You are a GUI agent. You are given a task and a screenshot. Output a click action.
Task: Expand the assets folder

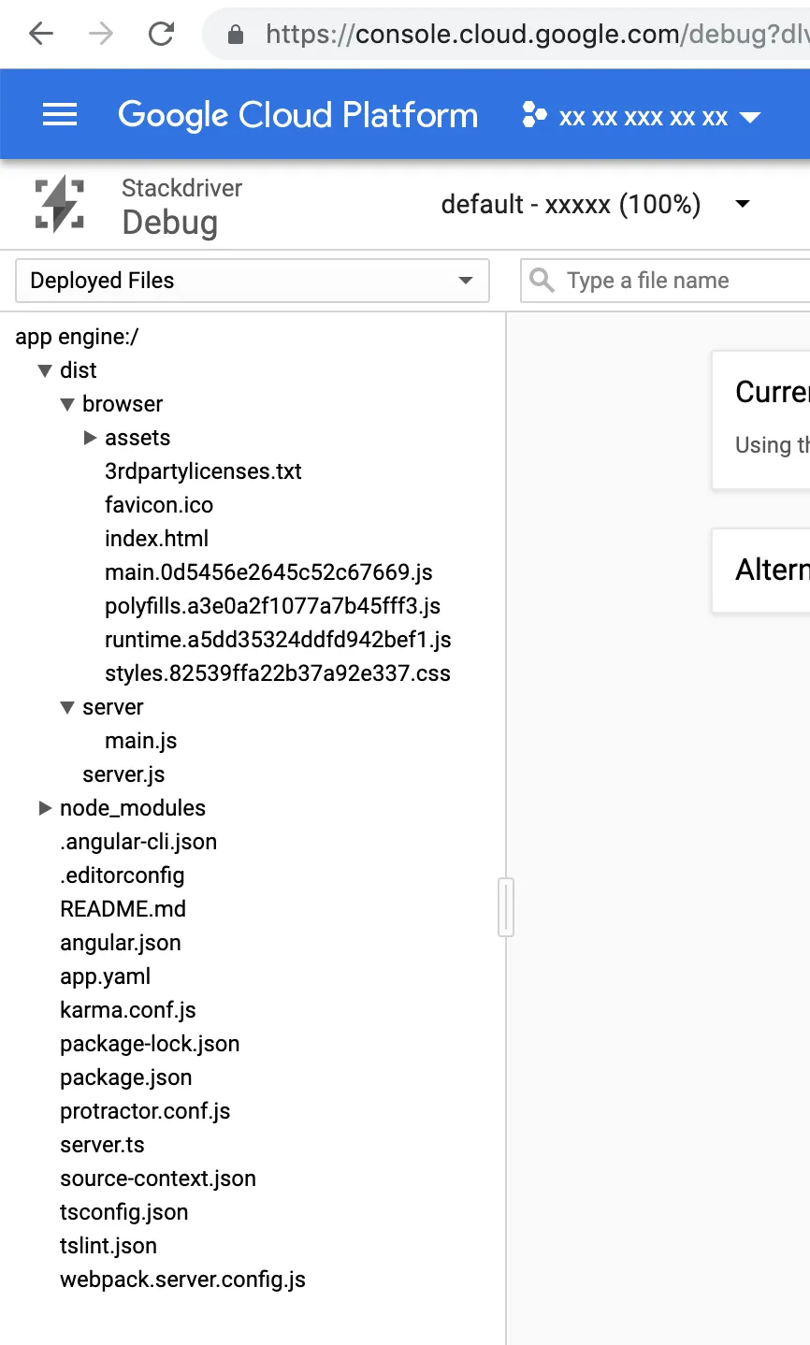coord(91,438)
